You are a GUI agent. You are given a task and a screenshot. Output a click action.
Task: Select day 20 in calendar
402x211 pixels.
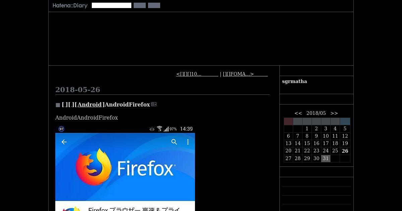coord(288,151)
